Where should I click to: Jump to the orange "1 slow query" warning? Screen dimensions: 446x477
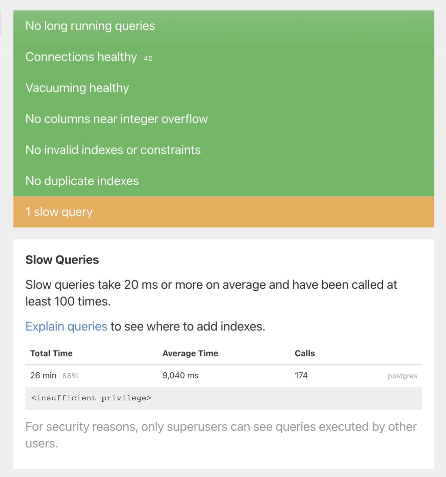click(x=59, y=212)
